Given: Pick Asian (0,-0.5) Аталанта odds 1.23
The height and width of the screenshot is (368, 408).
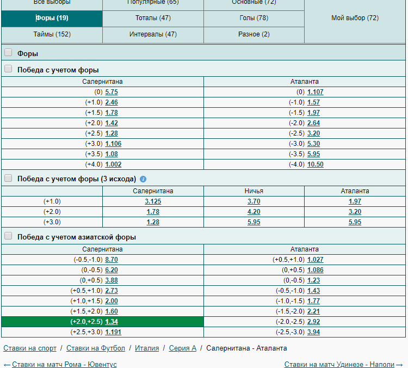Looking at the screenshot, I should point(313,280).
